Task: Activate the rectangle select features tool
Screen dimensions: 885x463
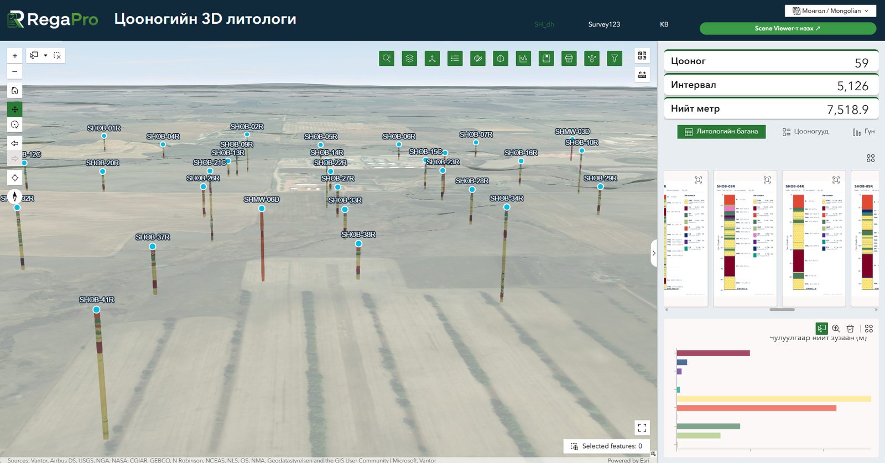Action: coord(34,55)
